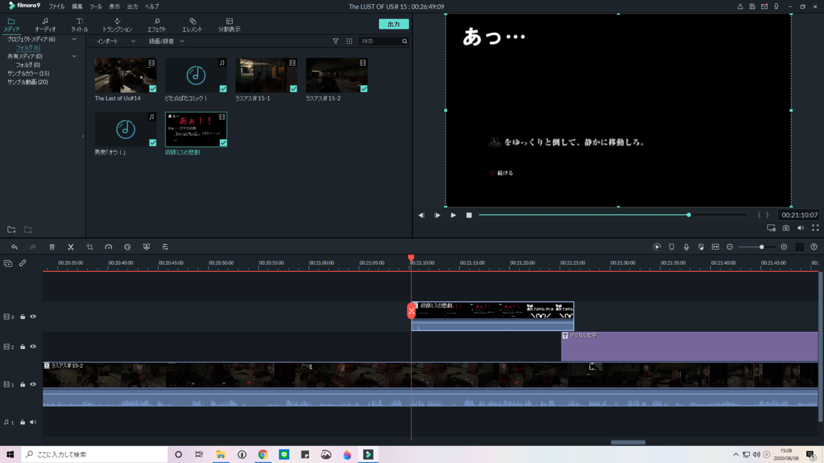Image resolution: width=824 pixels, height=463 pixels.
Task: Toggle the auto ripple link icon
Action: (x=23, y=263)
